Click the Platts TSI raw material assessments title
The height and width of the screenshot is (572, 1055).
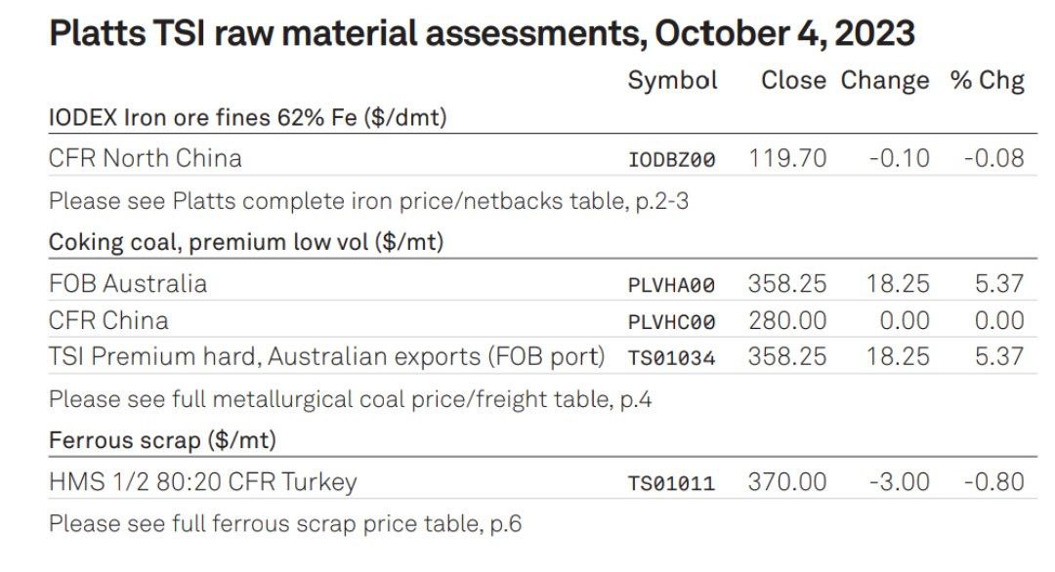482,33
